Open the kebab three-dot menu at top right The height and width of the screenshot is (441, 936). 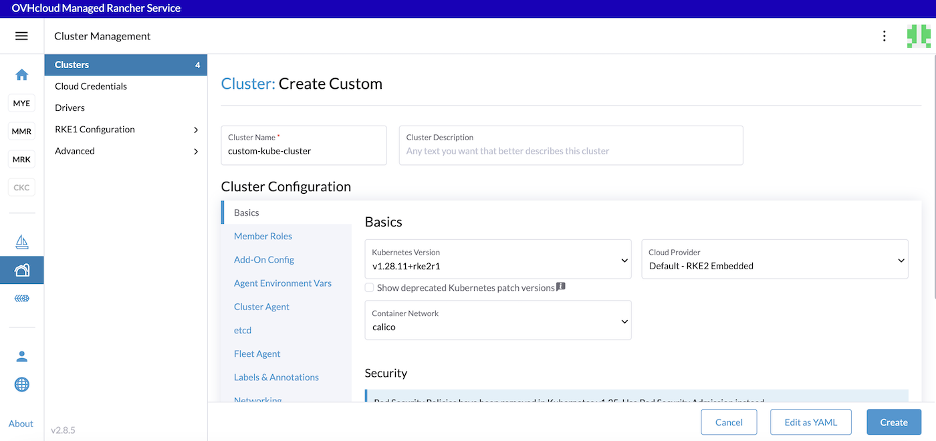point(884,36)
